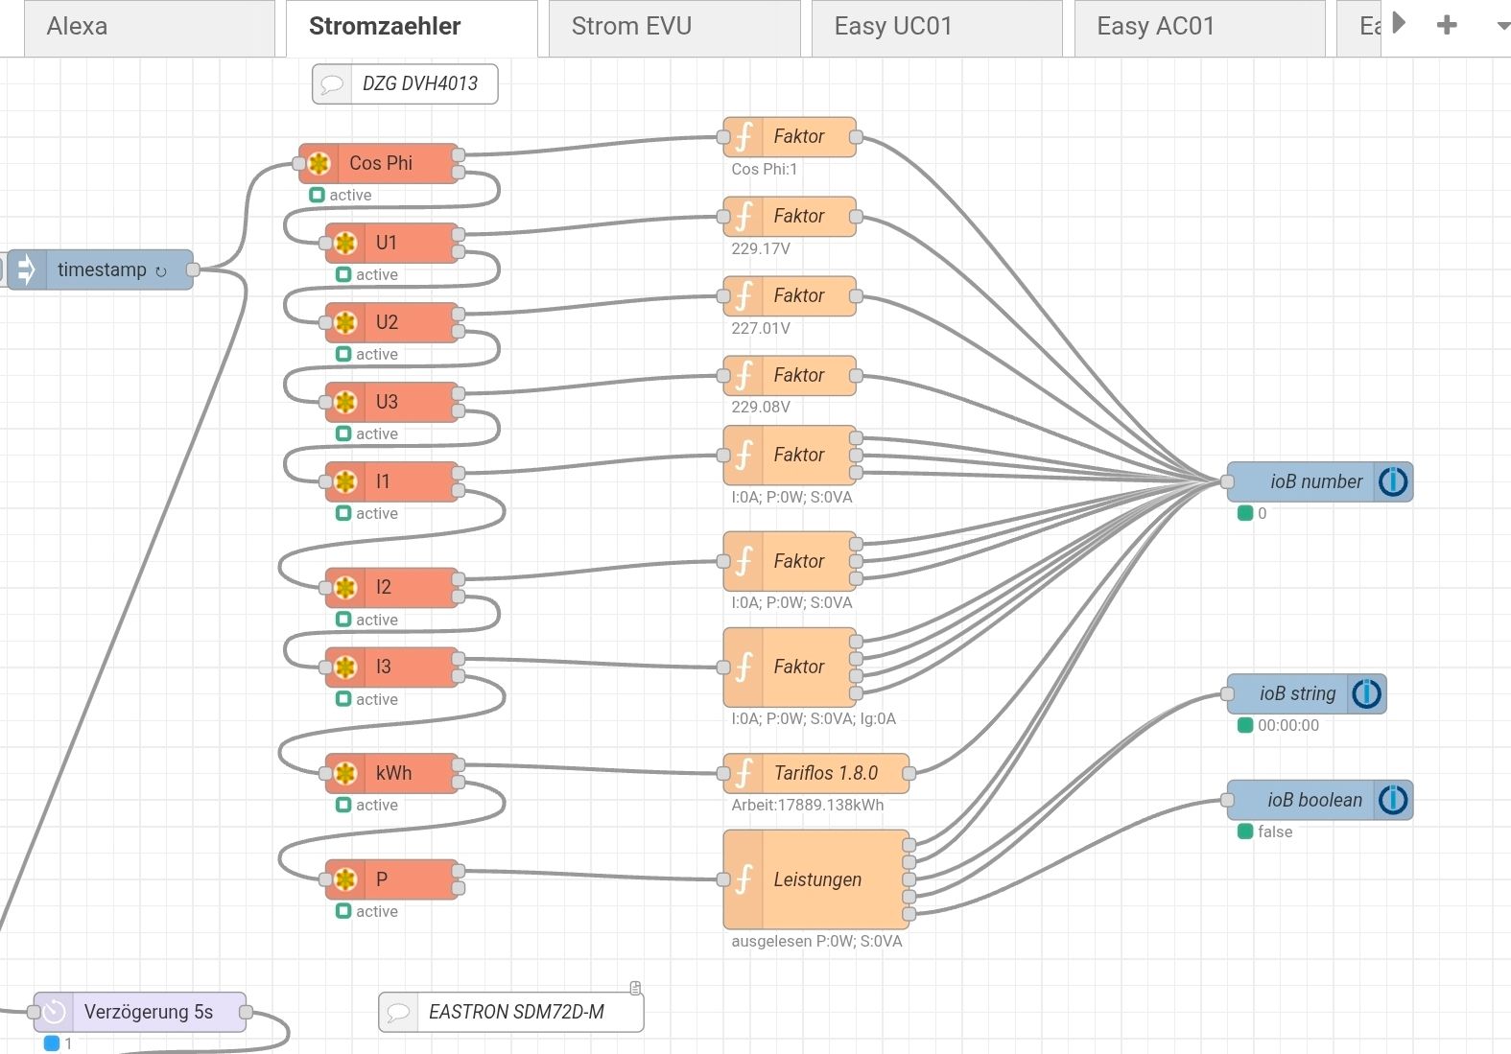Click comment bubble icon on DZG DVH4013
Viewport: 1511px width, 1054px height.
coord(332,84)
